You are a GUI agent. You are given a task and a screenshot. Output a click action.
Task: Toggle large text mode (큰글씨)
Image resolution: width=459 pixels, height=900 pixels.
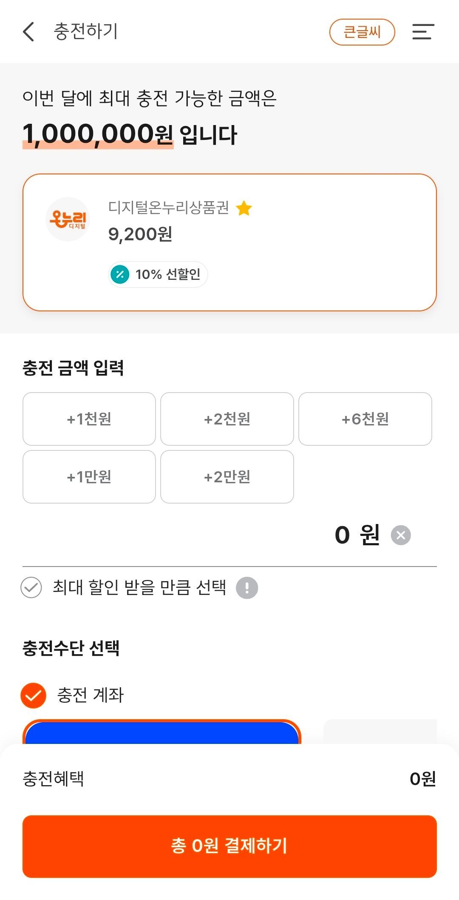[362, 32]
